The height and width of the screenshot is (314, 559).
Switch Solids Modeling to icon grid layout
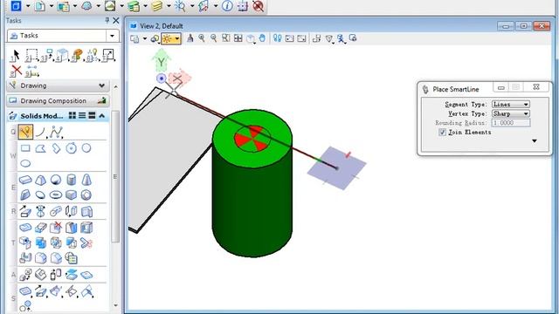coord(72,115)
